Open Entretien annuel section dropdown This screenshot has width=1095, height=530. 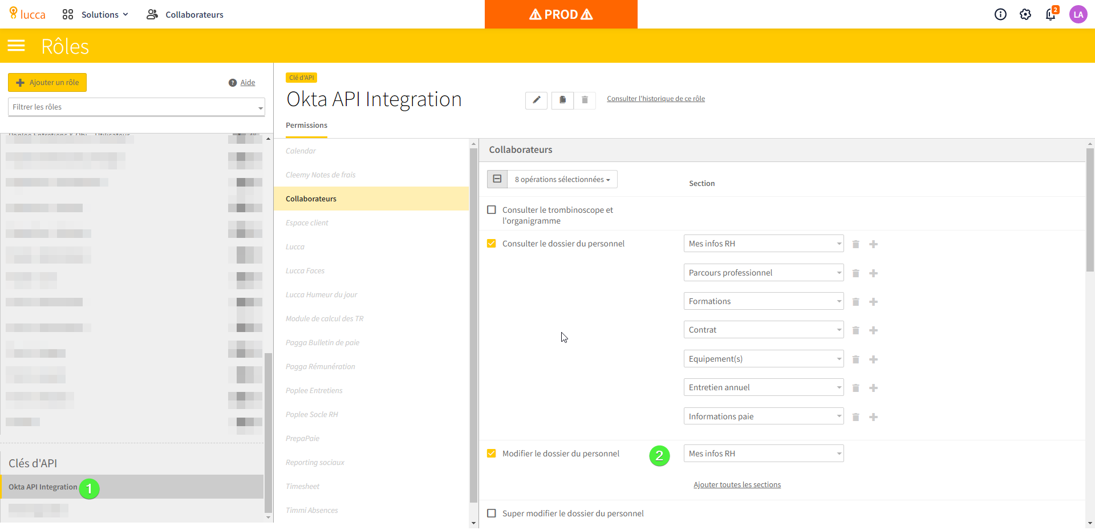[x=764, y=387]
